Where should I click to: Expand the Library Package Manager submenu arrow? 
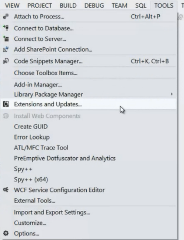point(172,94)
